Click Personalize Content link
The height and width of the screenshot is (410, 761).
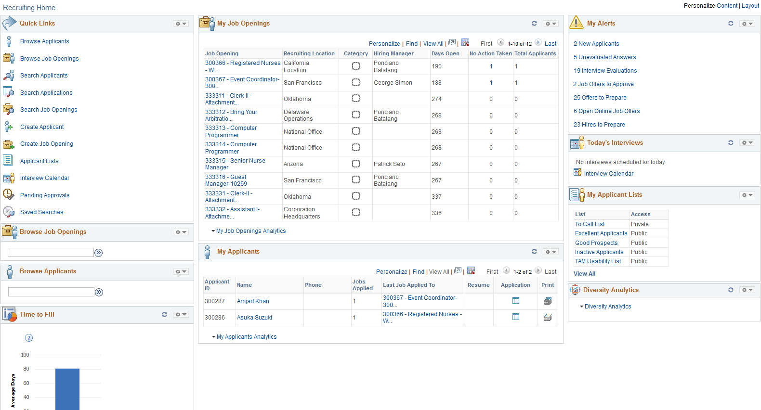(710, 6)
